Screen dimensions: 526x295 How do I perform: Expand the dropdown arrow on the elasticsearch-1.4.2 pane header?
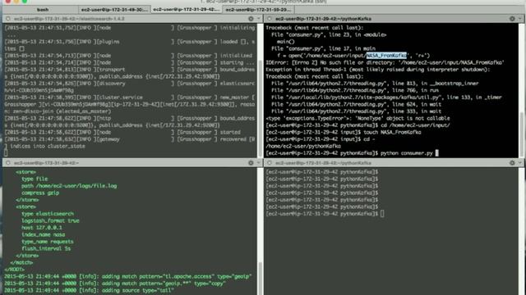[258, 19]
